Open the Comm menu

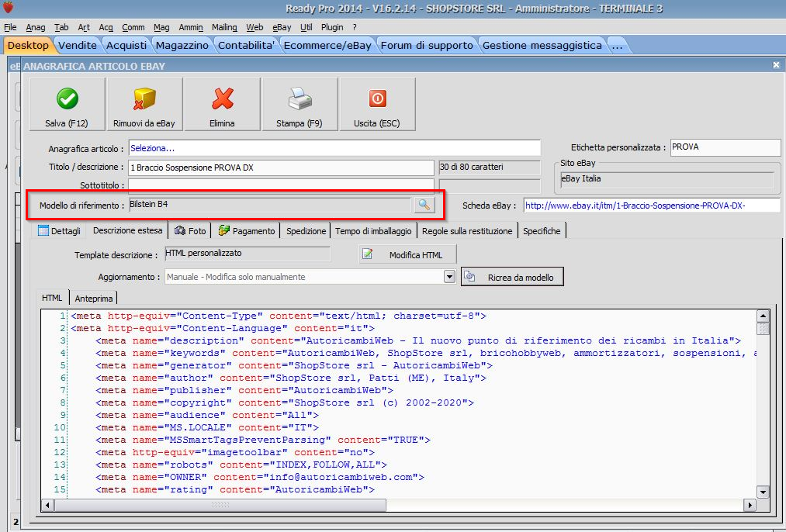click(133, 27)
